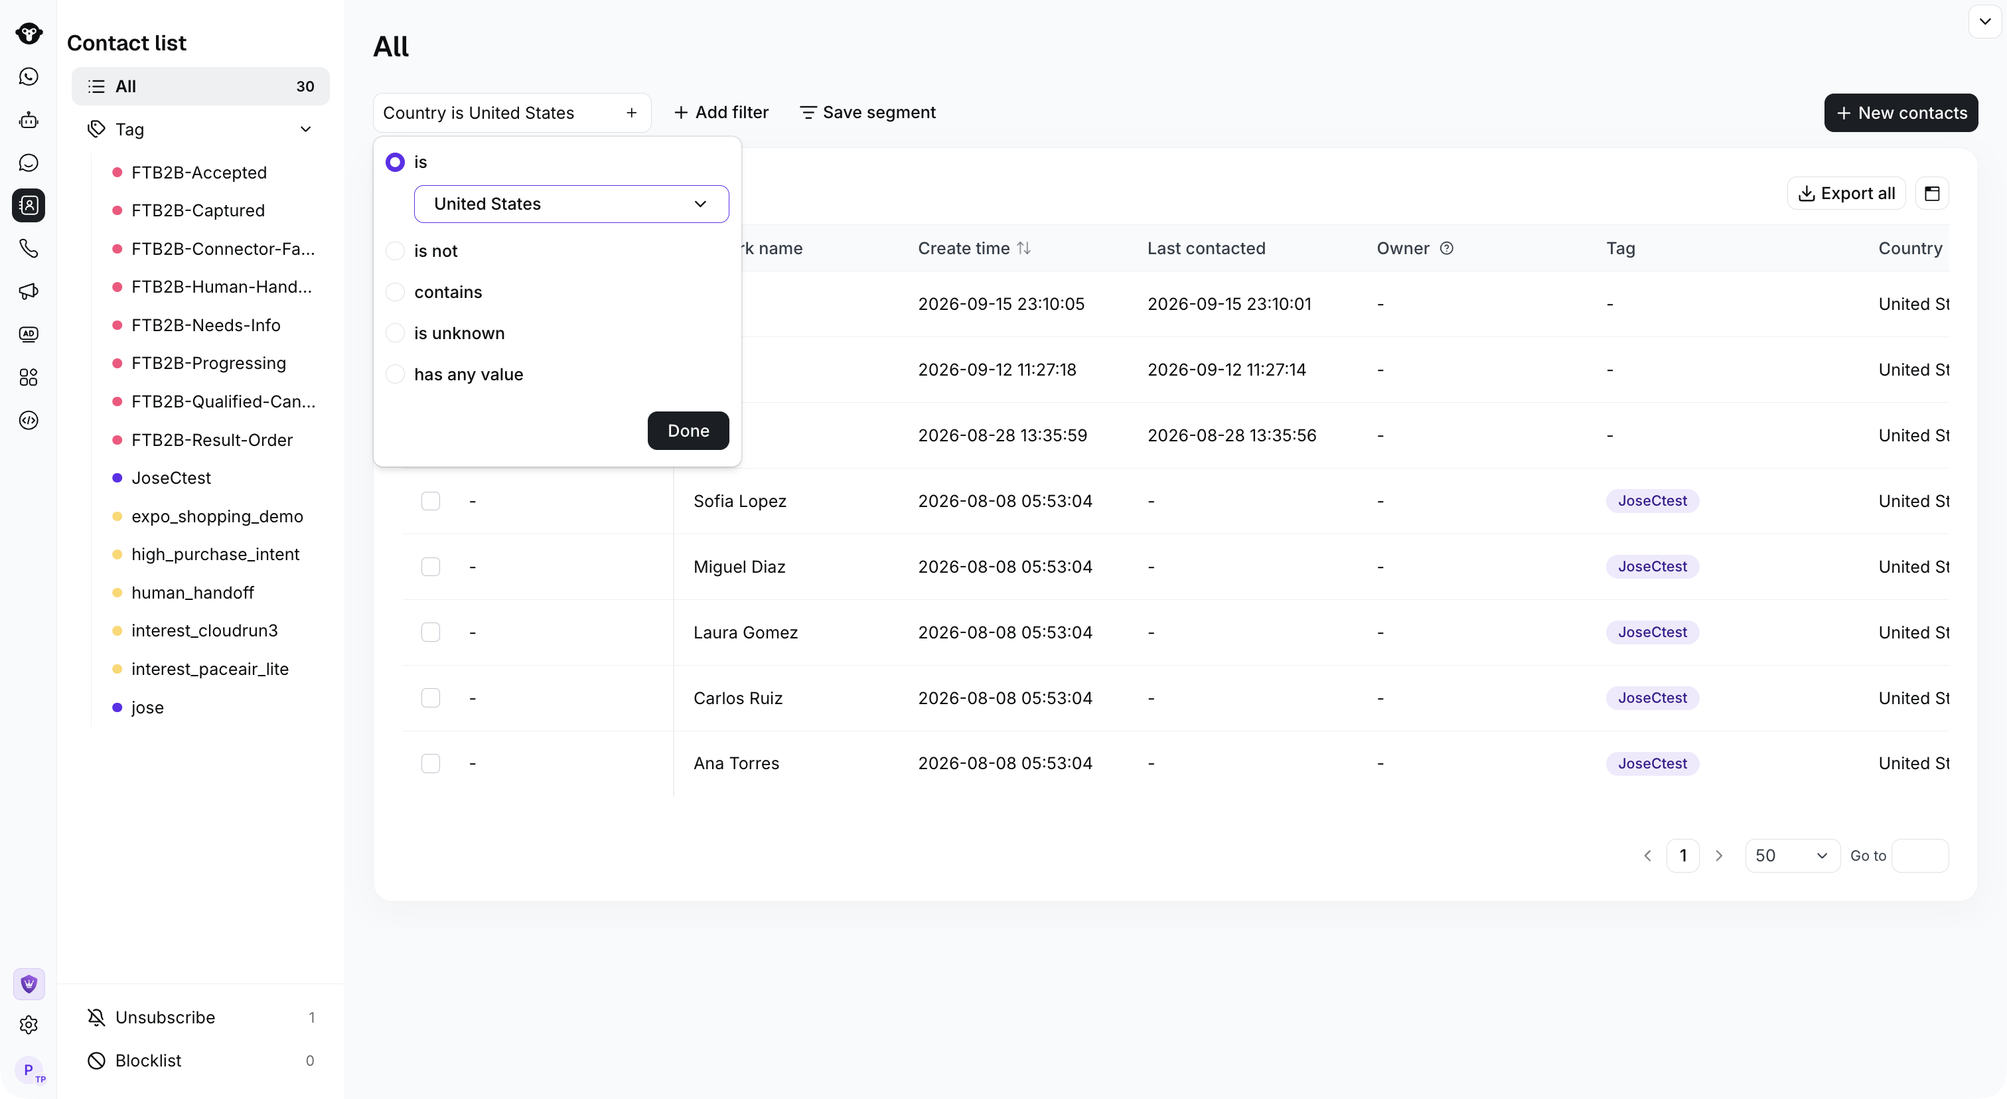Screen dimensions: 2007x1099
Task: Click the purple shield icon
Action: (x=29, y=984)
